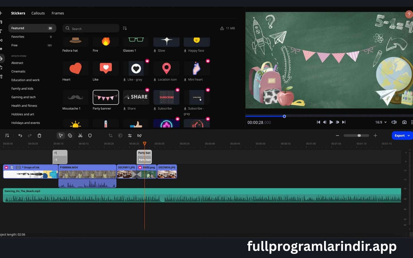Open the adjustments sliders icon in the toolbar
The image size is (413, 258).
[130, 135]
